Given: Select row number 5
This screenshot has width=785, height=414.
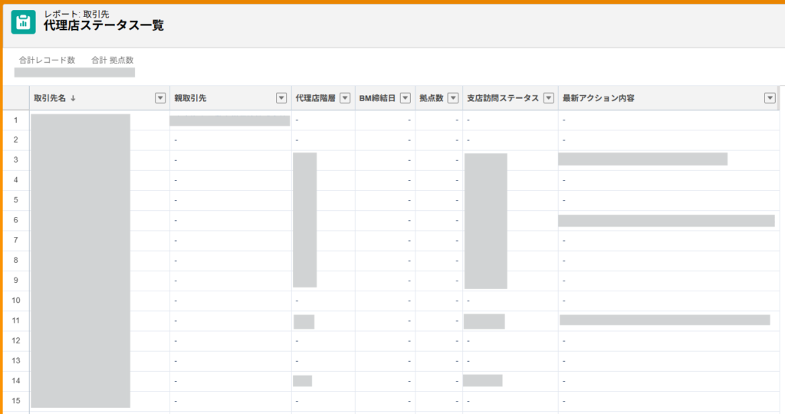Looking at the screenshot, I should [x=16, y=200].
